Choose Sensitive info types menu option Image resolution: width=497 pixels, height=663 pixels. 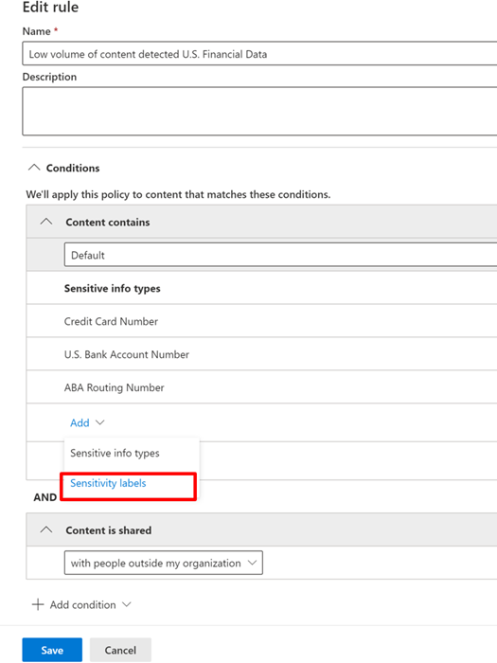click(115, 453)
